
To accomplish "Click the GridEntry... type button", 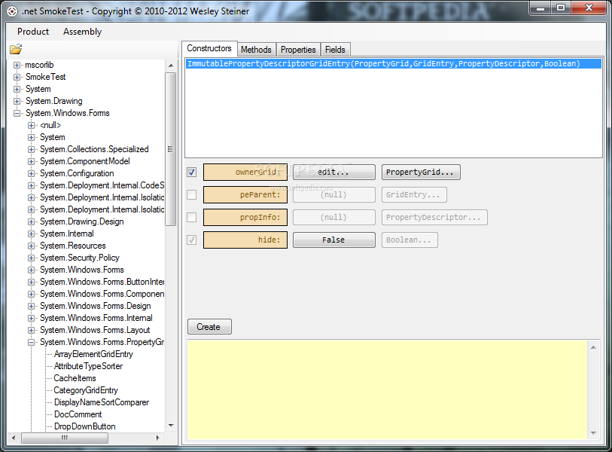I will tap(414, 194).
